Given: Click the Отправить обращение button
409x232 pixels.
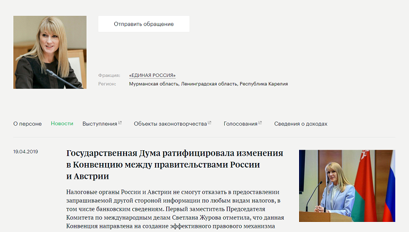Looking at the screenshot, I should (x=143, y=24).
